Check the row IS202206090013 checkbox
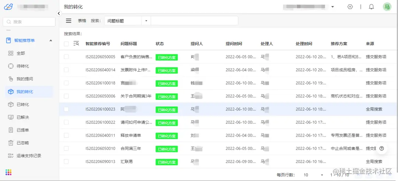 point(66,162)
